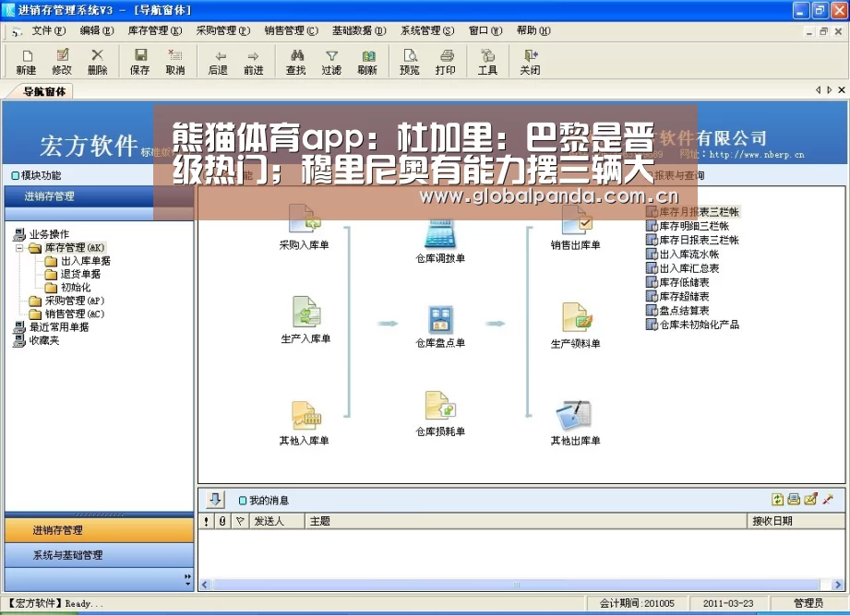Select 退货单据 in the tree
Viewport: 850px width, 615px height.
click(x=80, y=274)
